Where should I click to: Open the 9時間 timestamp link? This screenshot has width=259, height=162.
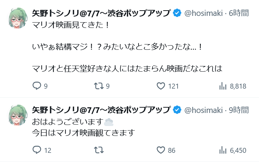(239, 110)
